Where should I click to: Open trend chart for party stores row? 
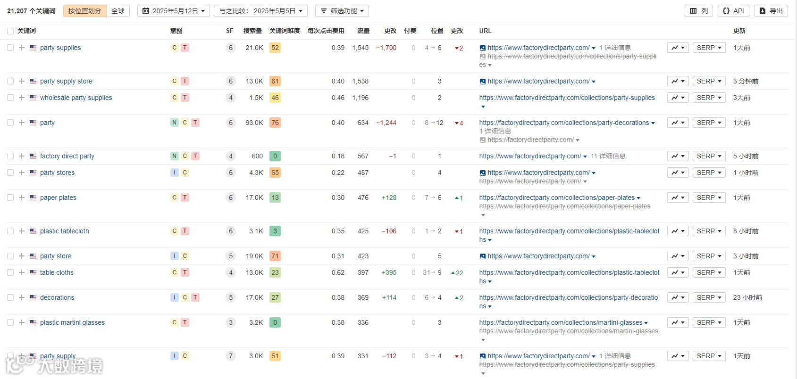pos(678,173)
